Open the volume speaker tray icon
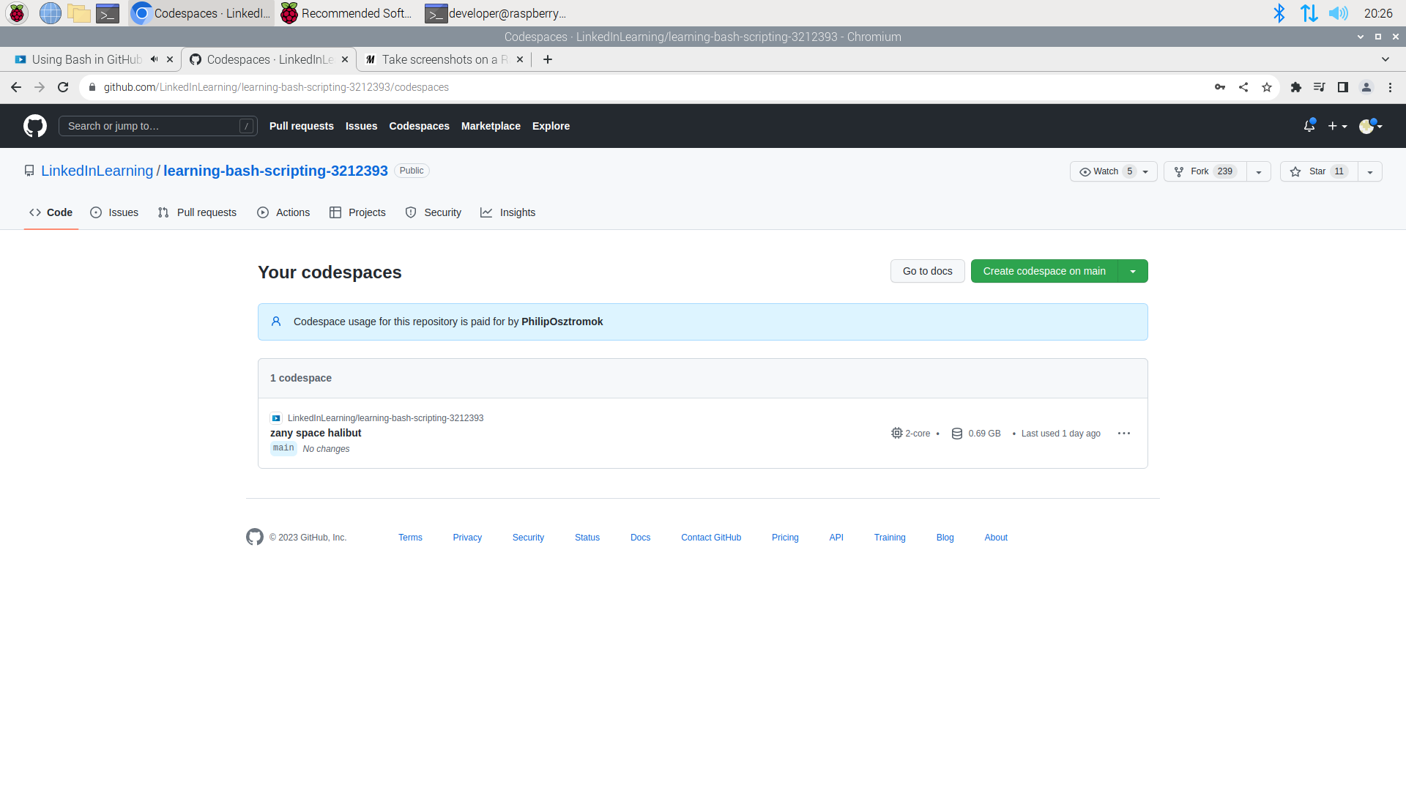The width and height of the screenshot is (1406, 791). point(1338,13)
